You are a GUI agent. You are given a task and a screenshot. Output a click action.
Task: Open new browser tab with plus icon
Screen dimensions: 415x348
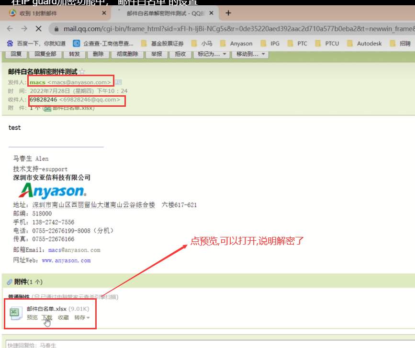pos(228,13)
